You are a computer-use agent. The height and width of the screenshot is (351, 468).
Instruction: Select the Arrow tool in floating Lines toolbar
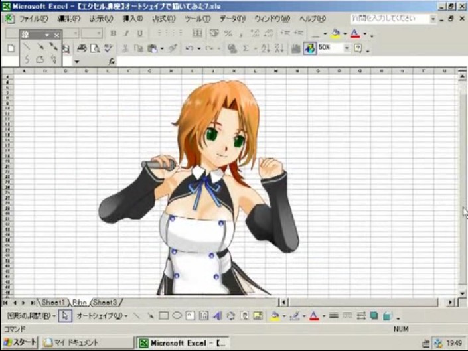click(40, 46)
